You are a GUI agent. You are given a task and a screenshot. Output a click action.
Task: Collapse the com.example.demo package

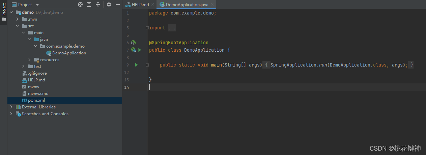point(35,46)
